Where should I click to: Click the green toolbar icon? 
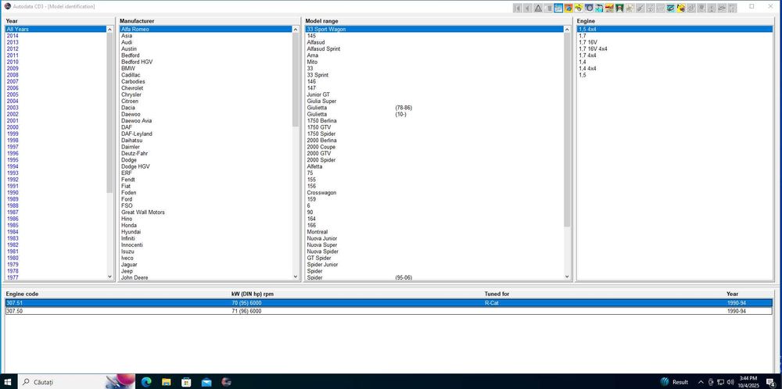click(x=619, y=8)
